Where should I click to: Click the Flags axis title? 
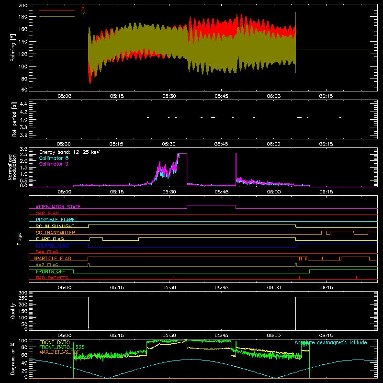point(20,239)
